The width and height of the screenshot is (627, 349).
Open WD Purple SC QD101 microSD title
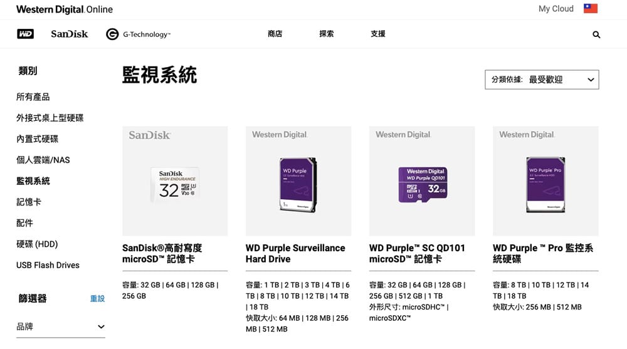click(x=417, y=254)
